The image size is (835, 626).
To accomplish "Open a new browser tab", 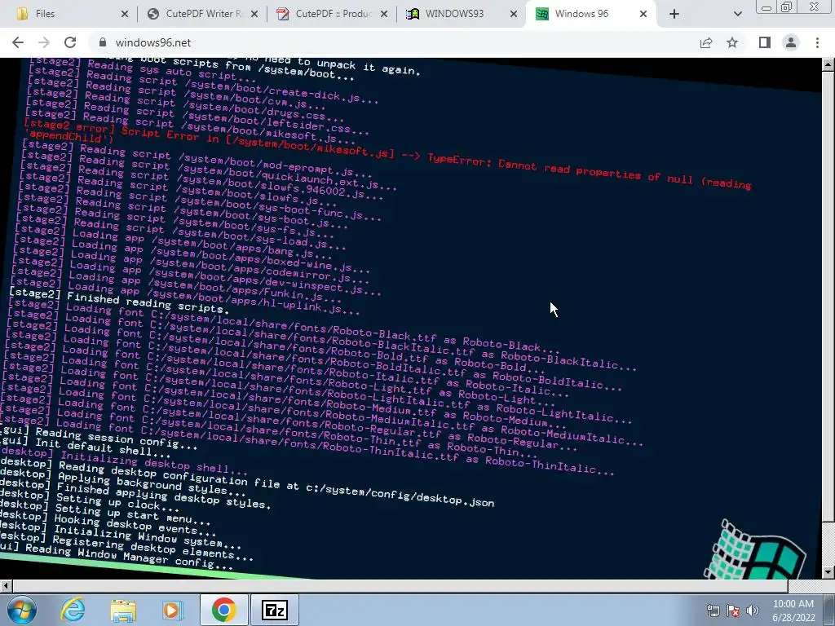I will [x=674, y=14].
